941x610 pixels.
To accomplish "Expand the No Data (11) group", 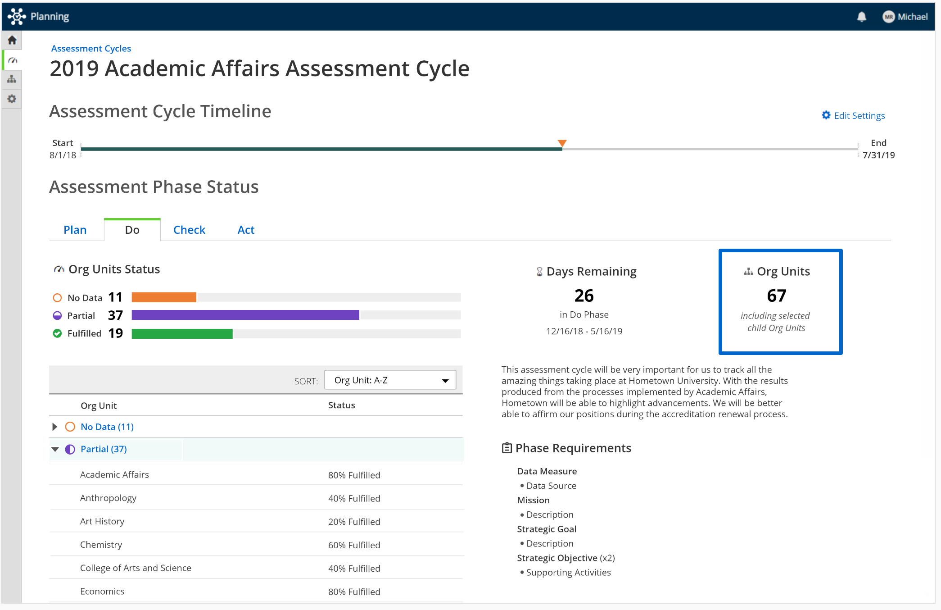I will (x=55, y=427).
